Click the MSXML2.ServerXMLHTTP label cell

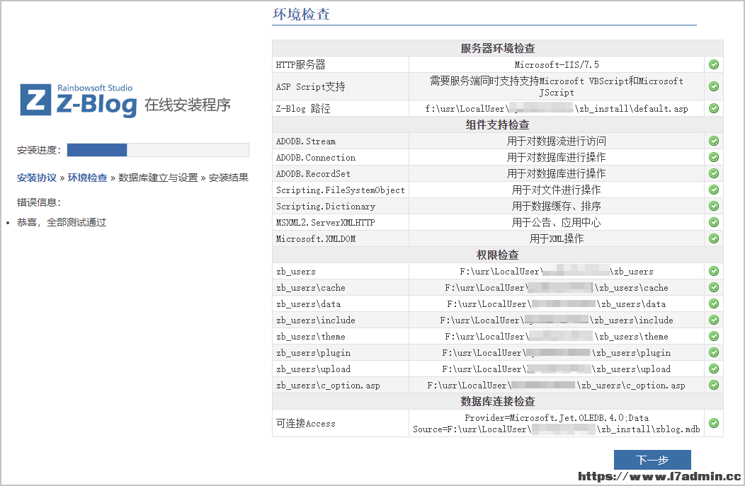340,222
